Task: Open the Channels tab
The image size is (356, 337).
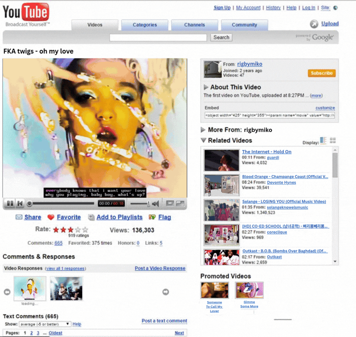Action: pyautogui.click(x=194, y=25)
